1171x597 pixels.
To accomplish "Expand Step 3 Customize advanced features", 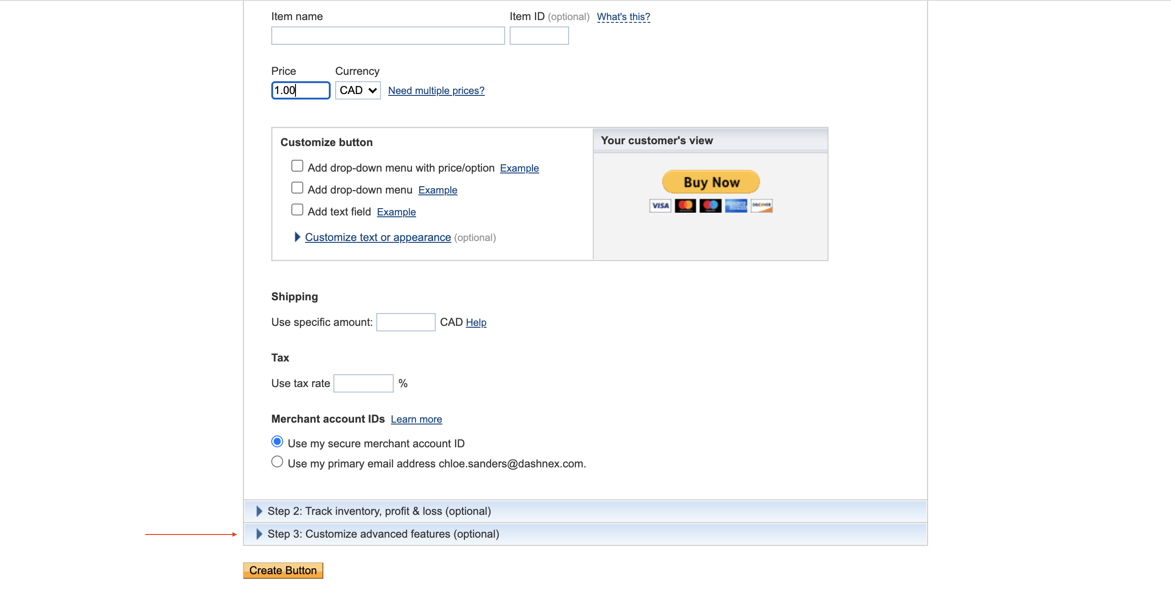I will click(259, 534).
